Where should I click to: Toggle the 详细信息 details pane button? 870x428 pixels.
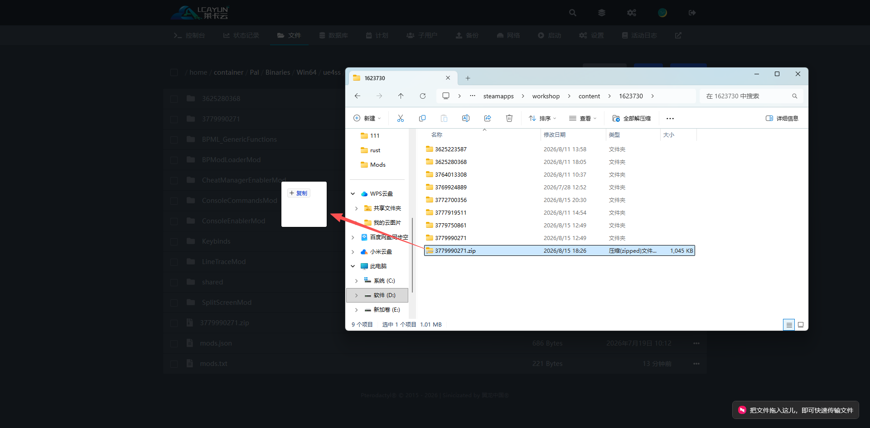(x=782, y=118)
